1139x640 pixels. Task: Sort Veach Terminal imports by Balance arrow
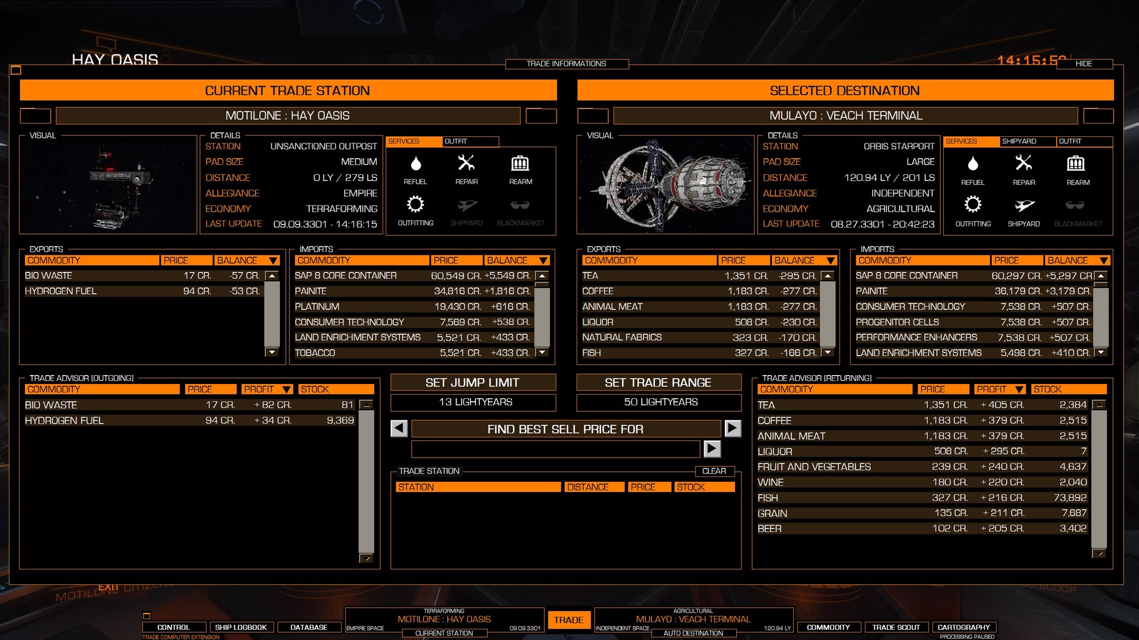click(1103, 261)
